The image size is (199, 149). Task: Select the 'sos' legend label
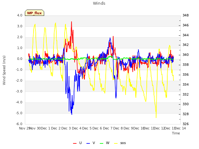[123, 143]
